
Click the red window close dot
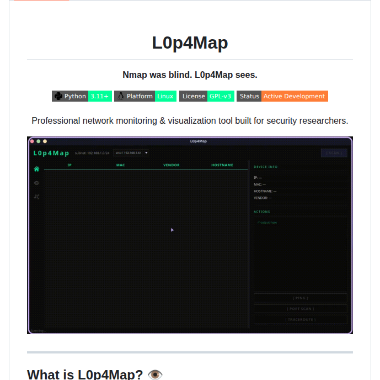tap(32, 141)
